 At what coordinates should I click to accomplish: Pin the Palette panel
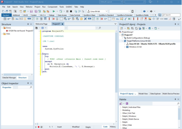click(175, 99)
